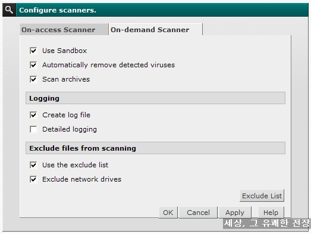Click the Logging section header
The image size is (311, 234).
click(x=156, y=98)
